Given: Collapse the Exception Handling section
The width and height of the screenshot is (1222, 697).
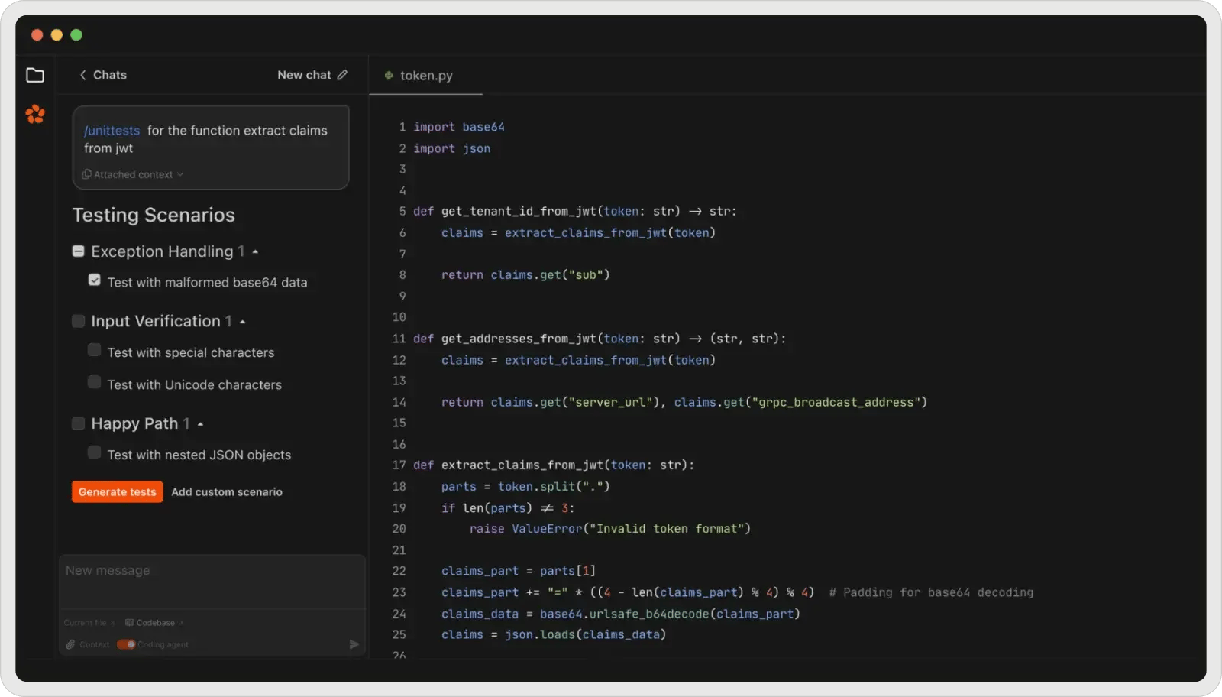Looking at the screenshot, I should click(x=254, y=251).
